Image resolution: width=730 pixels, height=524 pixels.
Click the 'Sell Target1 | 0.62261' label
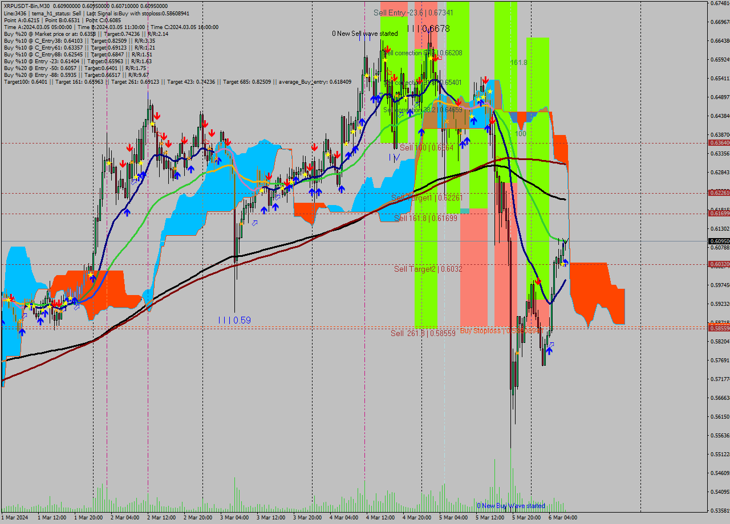coord(427,198)
